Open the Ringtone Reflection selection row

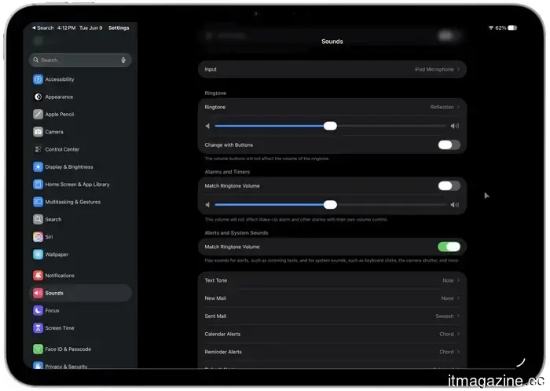pos(332,107)
